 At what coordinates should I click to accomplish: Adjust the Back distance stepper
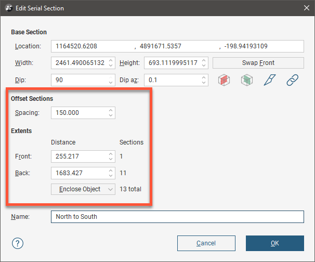(111, 173)
